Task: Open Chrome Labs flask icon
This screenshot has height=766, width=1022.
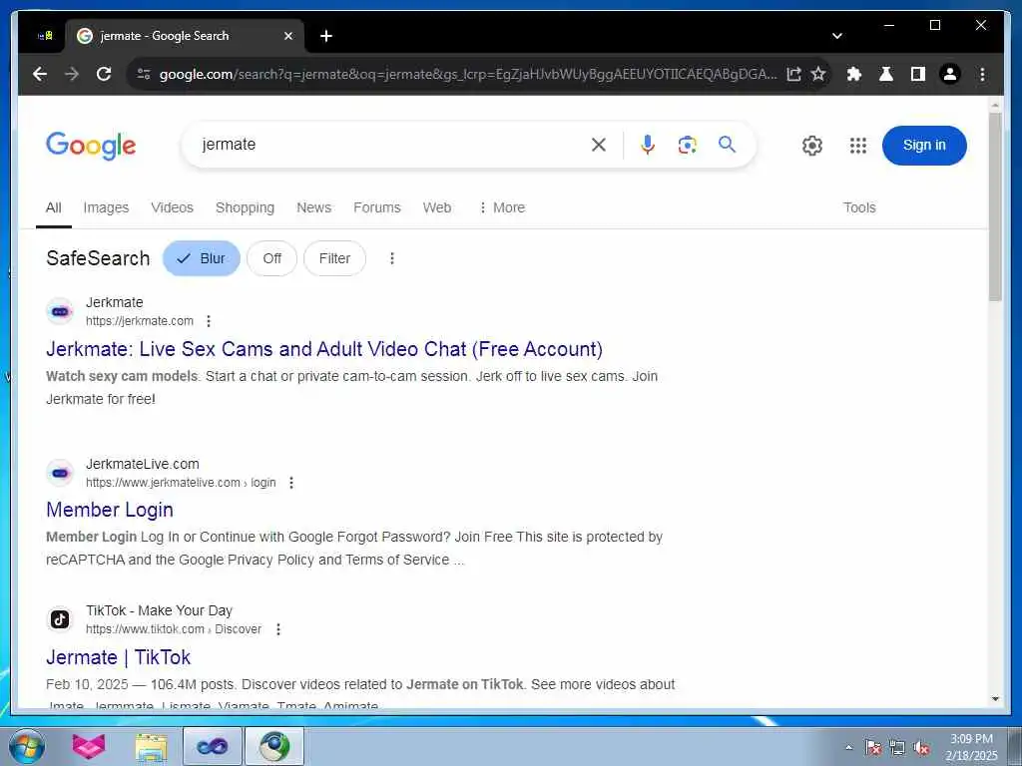Action: [886, 74]
